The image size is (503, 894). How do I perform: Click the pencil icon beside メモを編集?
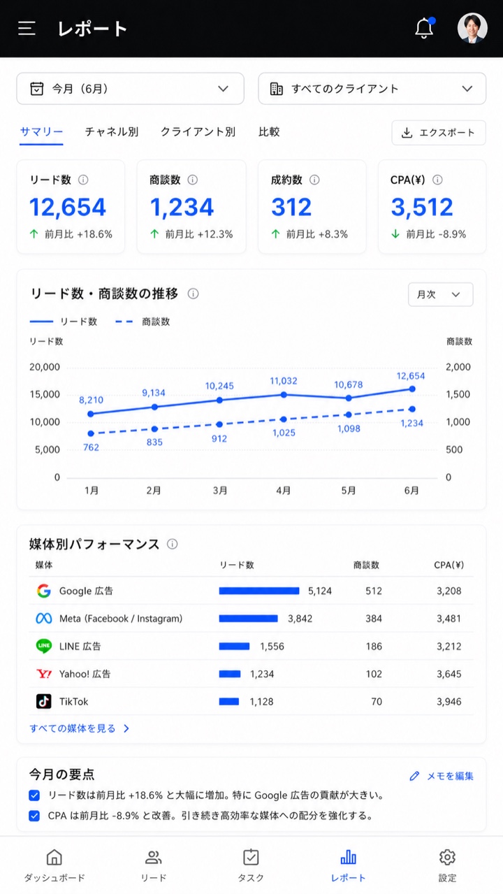(x=415, y=776)
